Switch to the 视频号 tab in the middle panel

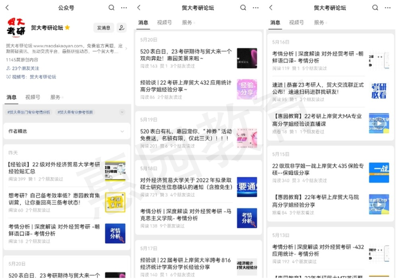[x=164, y=23]
